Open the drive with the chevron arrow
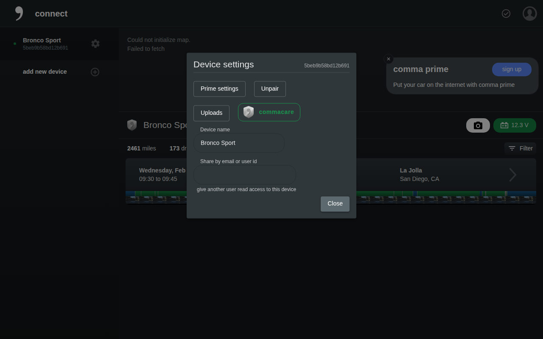This screenshot has width=543, height=339. click(513, 175)
